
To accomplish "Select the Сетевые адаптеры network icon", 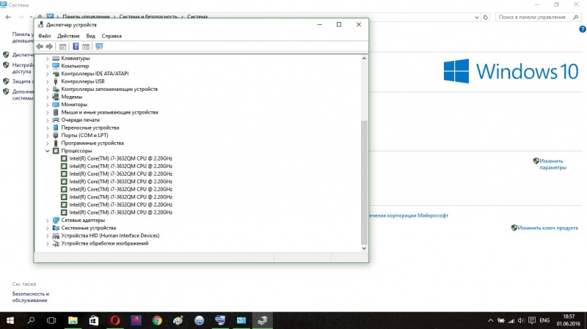I will (x=56, y=220).
